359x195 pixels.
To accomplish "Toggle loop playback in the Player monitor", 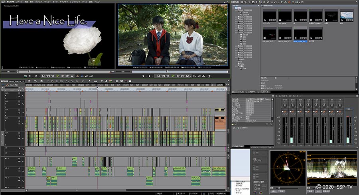I will pos(72,76).
